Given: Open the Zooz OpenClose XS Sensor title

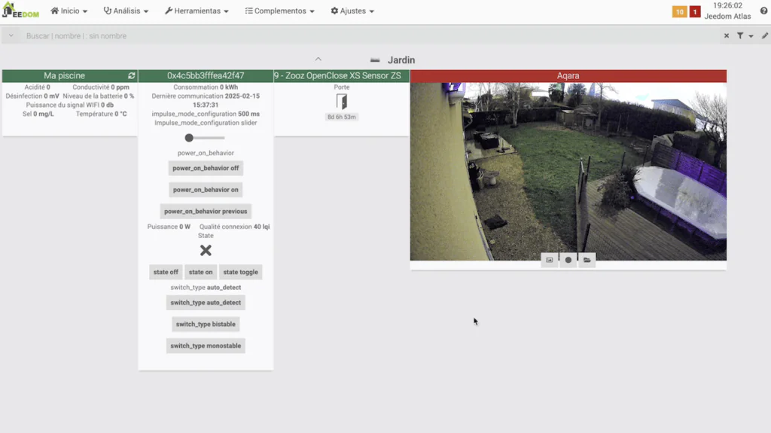Looking at the screenshot, I should pyautogui.click(x=338, y=76).
